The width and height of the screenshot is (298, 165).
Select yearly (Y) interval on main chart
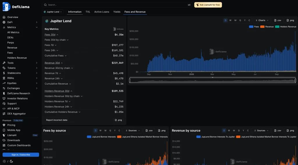point(245,20)
